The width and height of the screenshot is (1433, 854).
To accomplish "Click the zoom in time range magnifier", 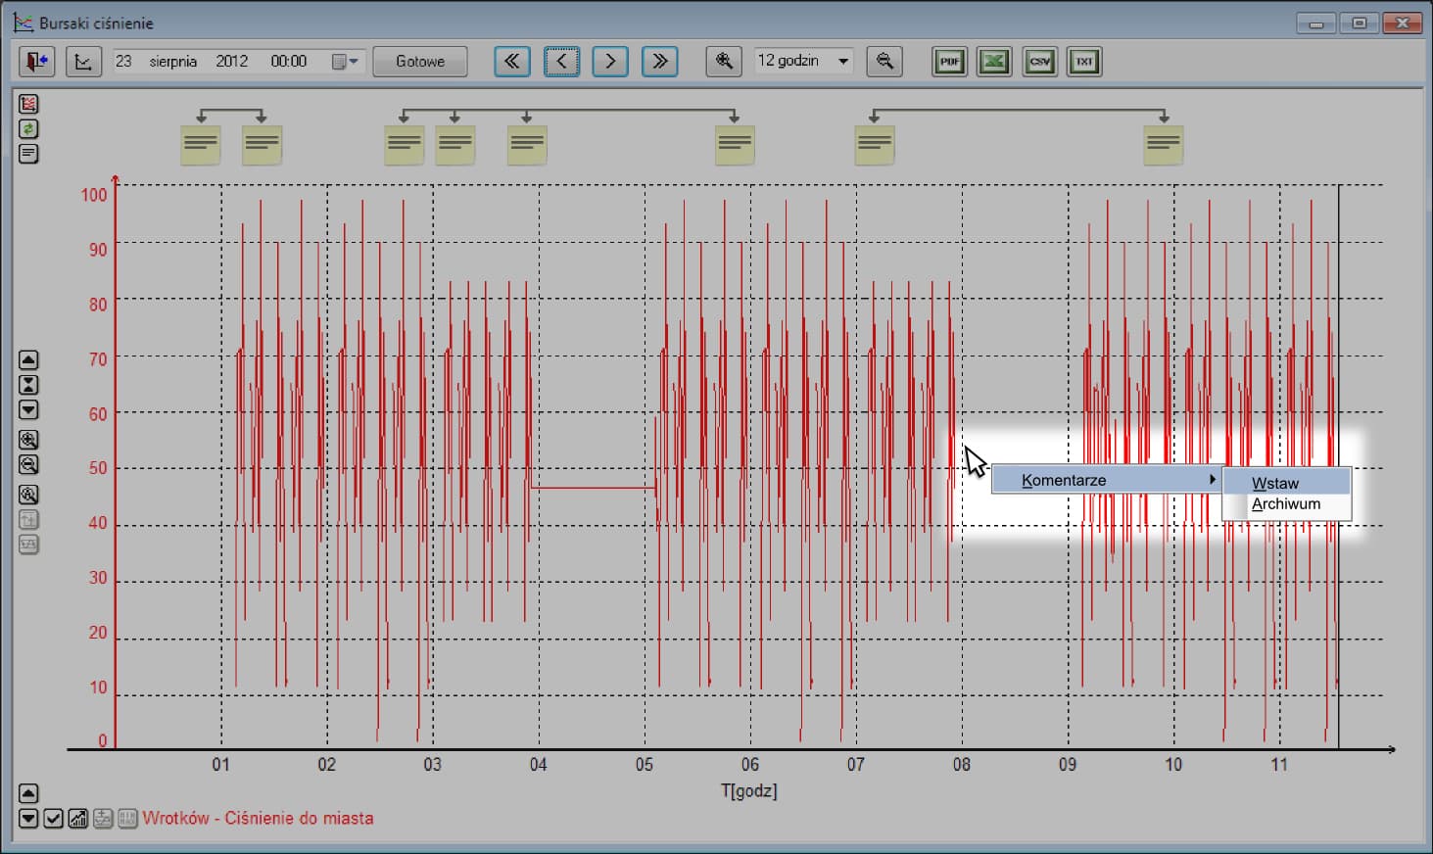I will [724, 62].
